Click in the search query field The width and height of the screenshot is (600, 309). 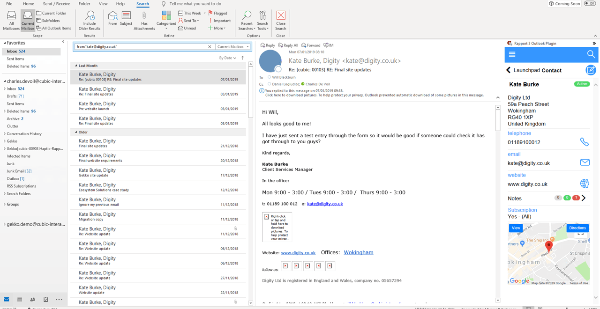pyautogui.click(x=141, y=47)
